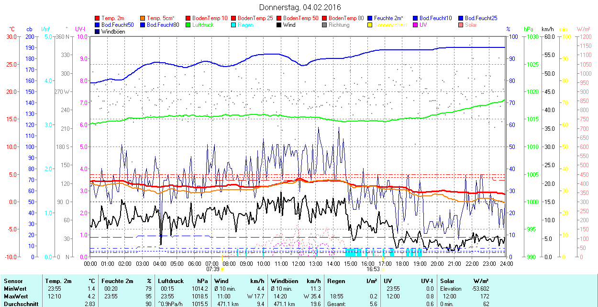Click the cyan Regen legend swatch
This screenshot has width=598, height=307.
pos(234,25)
